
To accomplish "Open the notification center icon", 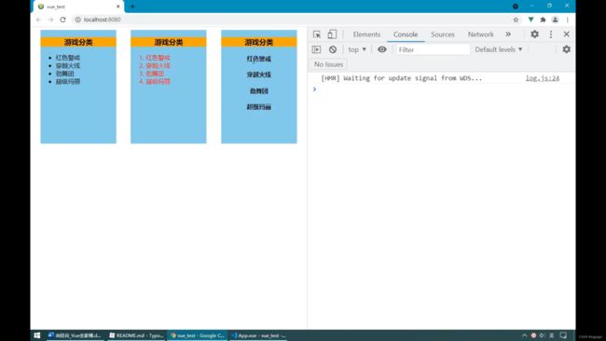I will click(x=563, y=335).
